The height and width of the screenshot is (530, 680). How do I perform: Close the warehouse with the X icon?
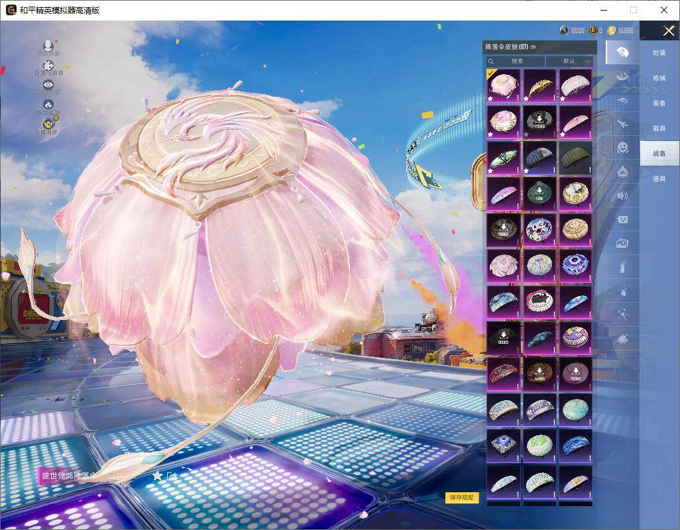668,30
